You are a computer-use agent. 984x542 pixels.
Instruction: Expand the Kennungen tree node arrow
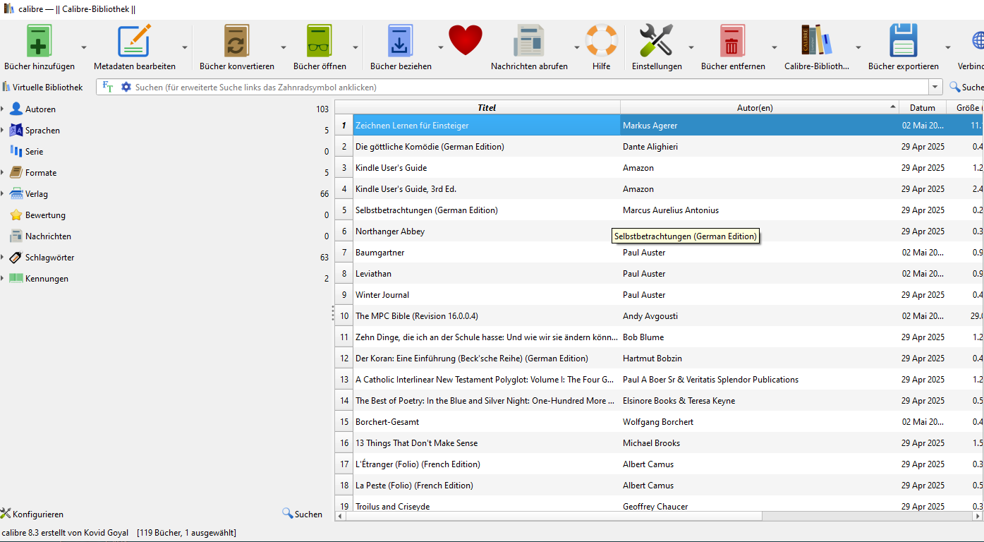click(3, 279)
